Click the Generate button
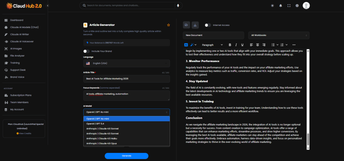Screen dimensions: 344x161 coord(127,156)
